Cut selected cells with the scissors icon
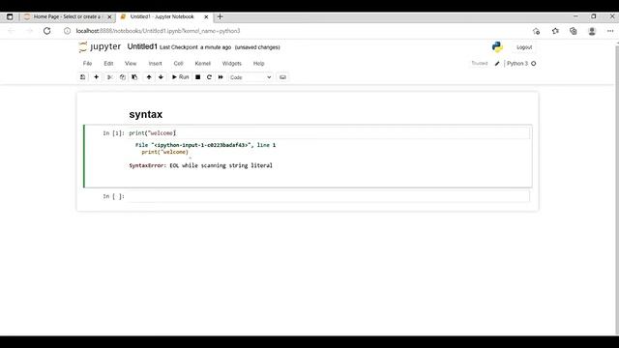This screenshot has height=348, width=619. 110,77
